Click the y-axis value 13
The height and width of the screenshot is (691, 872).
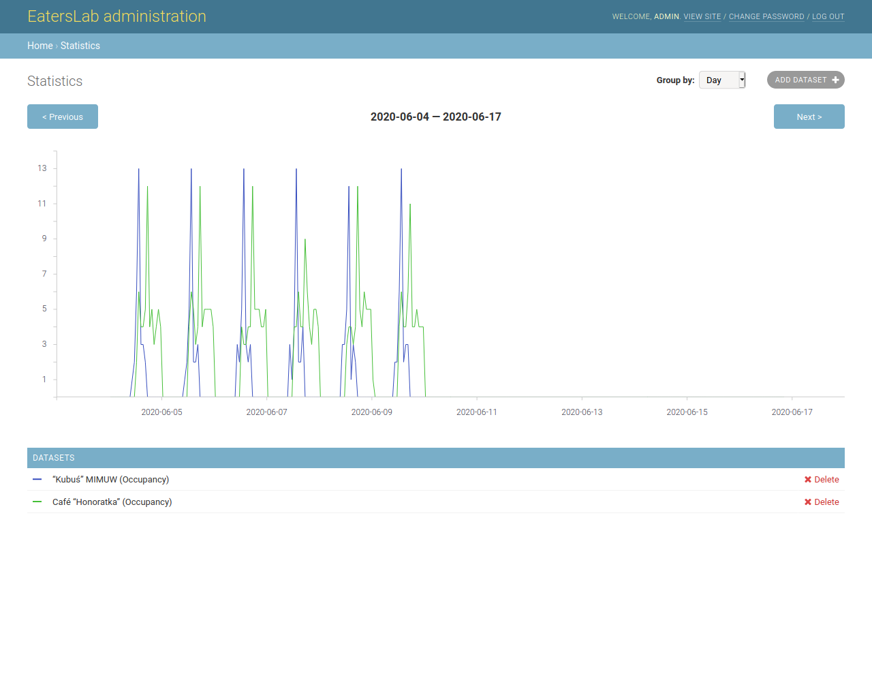tap(42, 168)
